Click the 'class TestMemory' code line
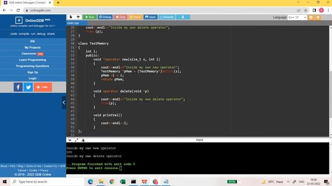Image resolution: width=332 pixels, height=186 pixels. pyautogui.click(x=93, y=43)
